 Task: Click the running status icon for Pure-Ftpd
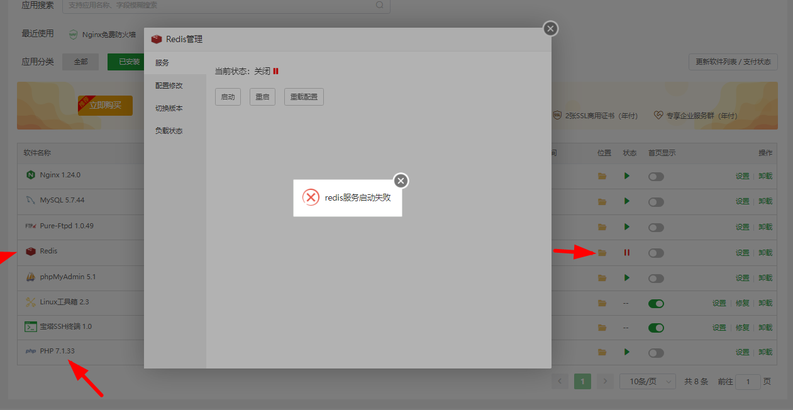point(627,226)
